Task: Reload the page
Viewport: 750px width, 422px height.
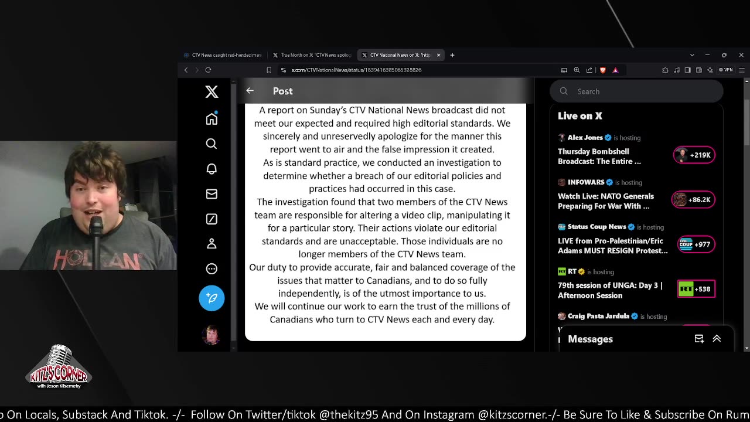Action: (x=208, y=70)
